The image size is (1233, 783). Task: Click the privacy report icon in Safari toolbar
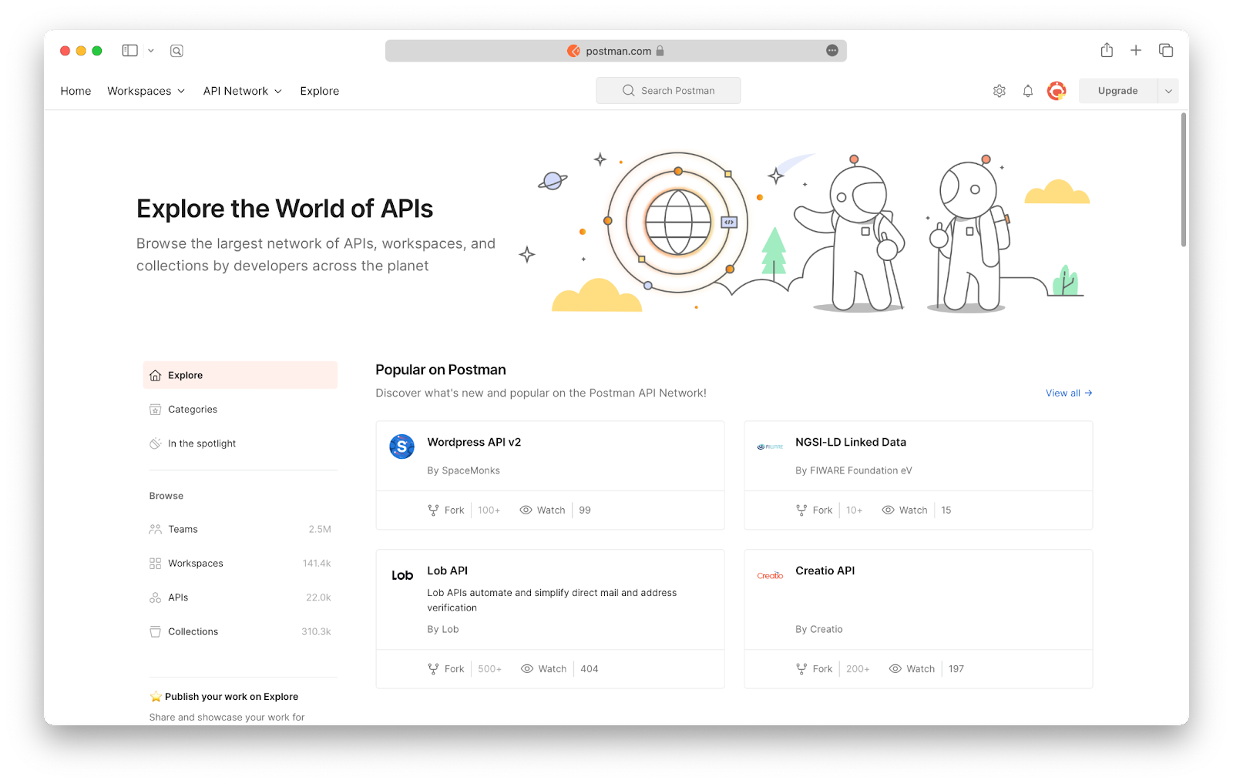[176, 51]
